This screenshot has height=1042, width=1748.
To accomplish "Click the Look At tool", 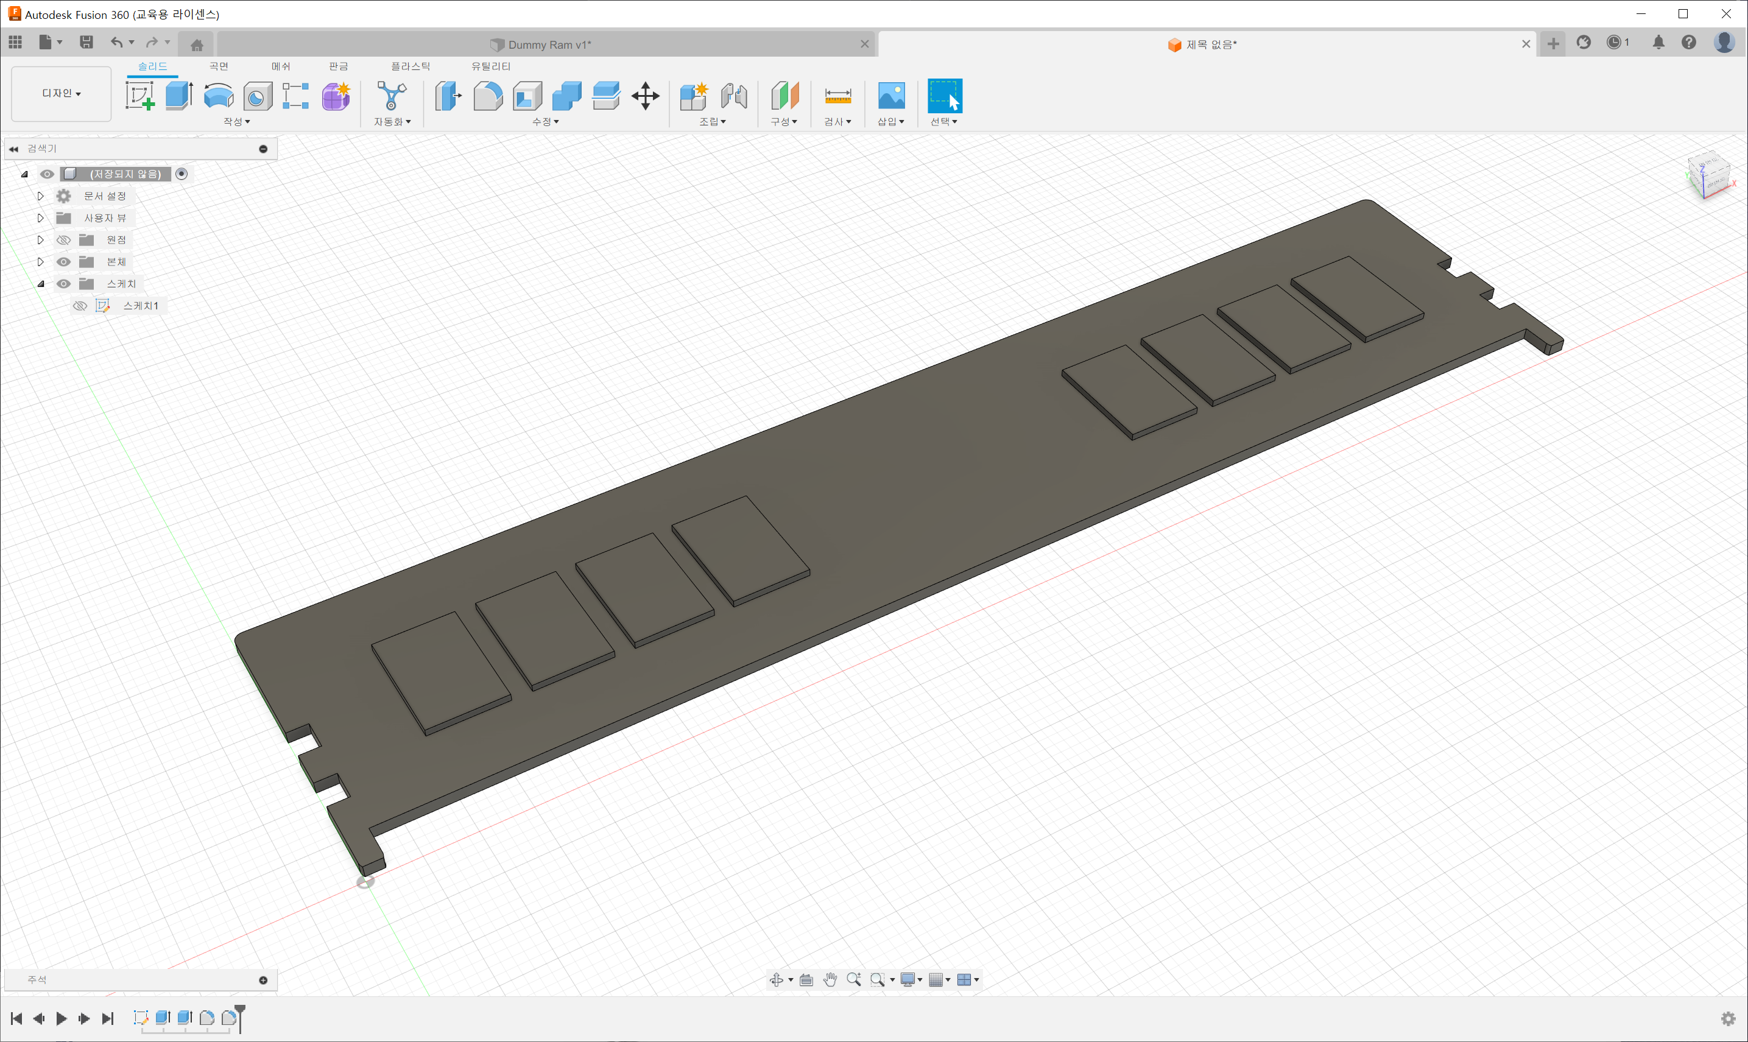I will pos(806,979).
